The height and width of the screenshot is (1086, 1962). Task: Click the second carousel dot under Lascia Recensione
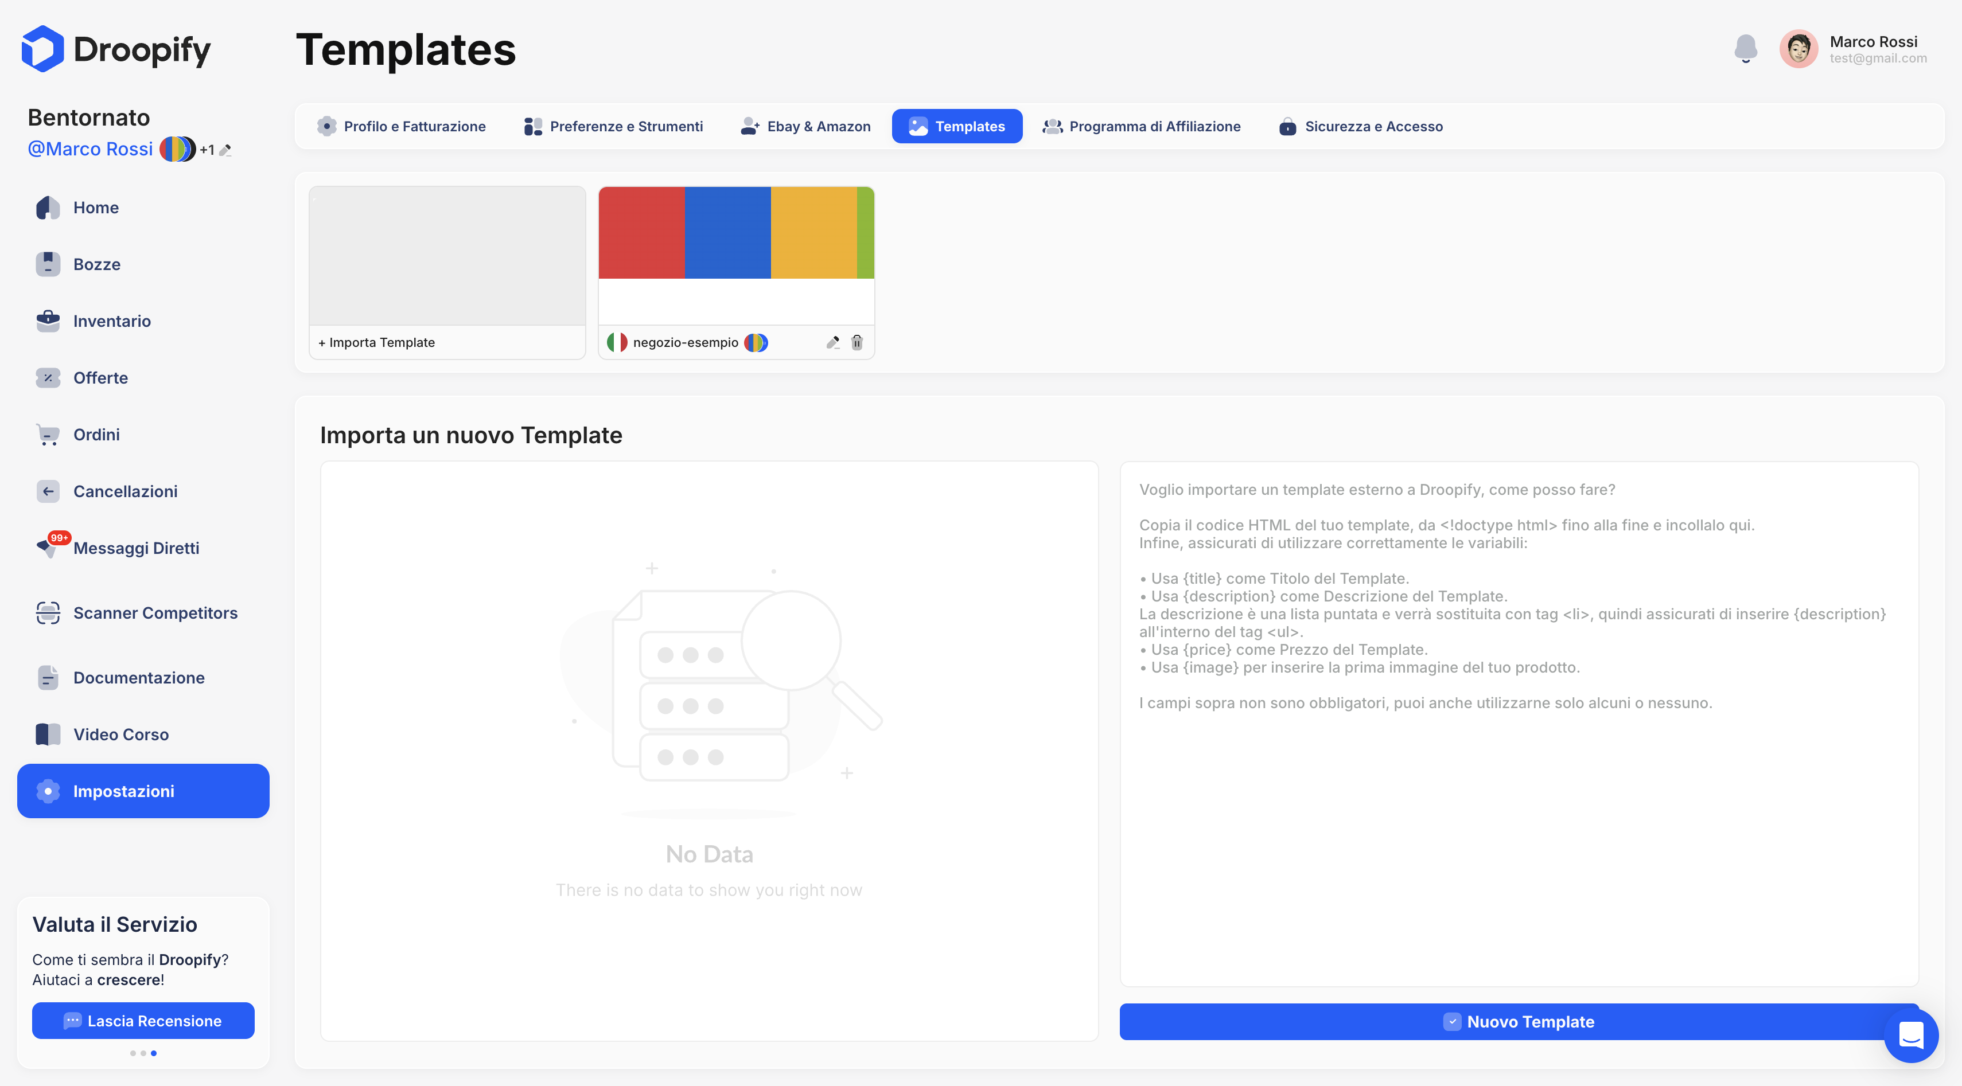[x=143, y=1053]
